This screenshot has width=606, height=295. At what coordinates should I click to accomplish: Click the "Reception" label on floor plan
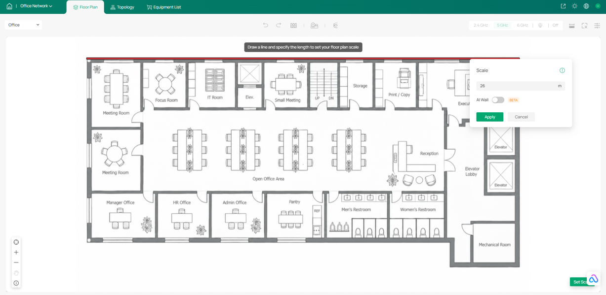coord(429,153)
